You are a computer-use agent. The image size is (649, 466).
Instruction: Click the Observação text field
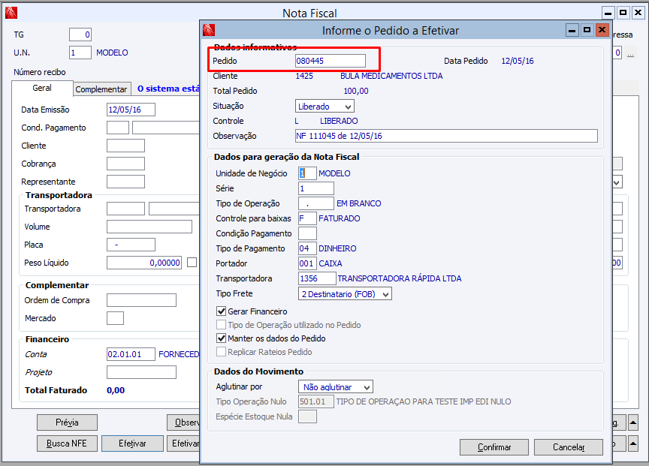447,136
